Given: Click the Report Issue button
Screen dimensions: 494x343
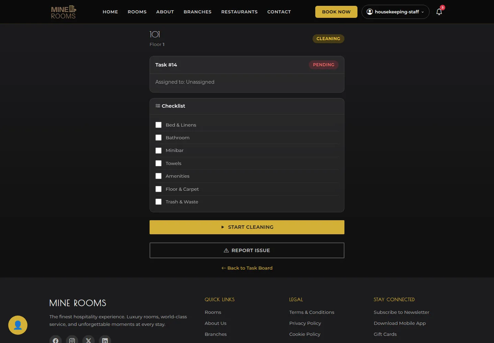Looking at the screenshot, I should tap(247, 250).
